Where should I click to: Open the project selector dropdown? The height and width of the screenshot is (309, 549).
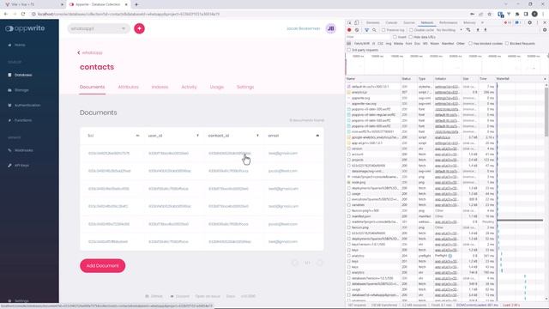(98, 28)
